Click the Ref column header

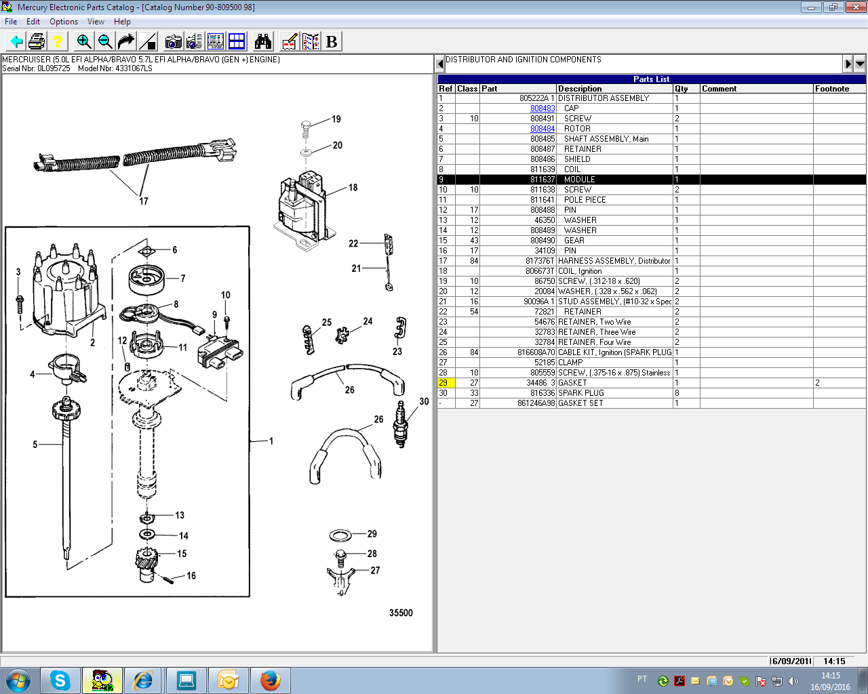(446, 89)
